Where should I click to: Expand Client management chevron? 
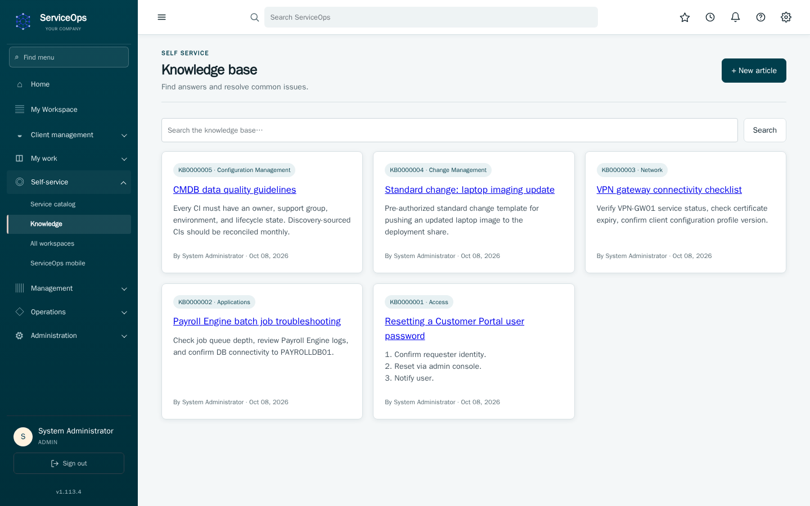pos(124,135)
